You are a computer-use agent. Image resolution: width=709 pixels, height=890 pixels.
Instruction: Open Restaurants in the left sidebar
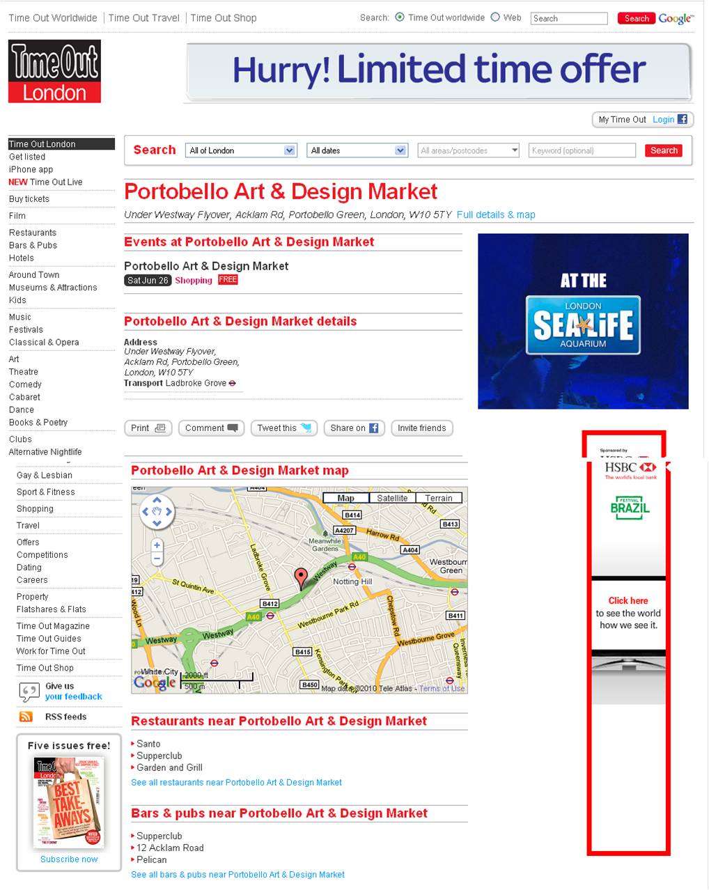[33, 233]
